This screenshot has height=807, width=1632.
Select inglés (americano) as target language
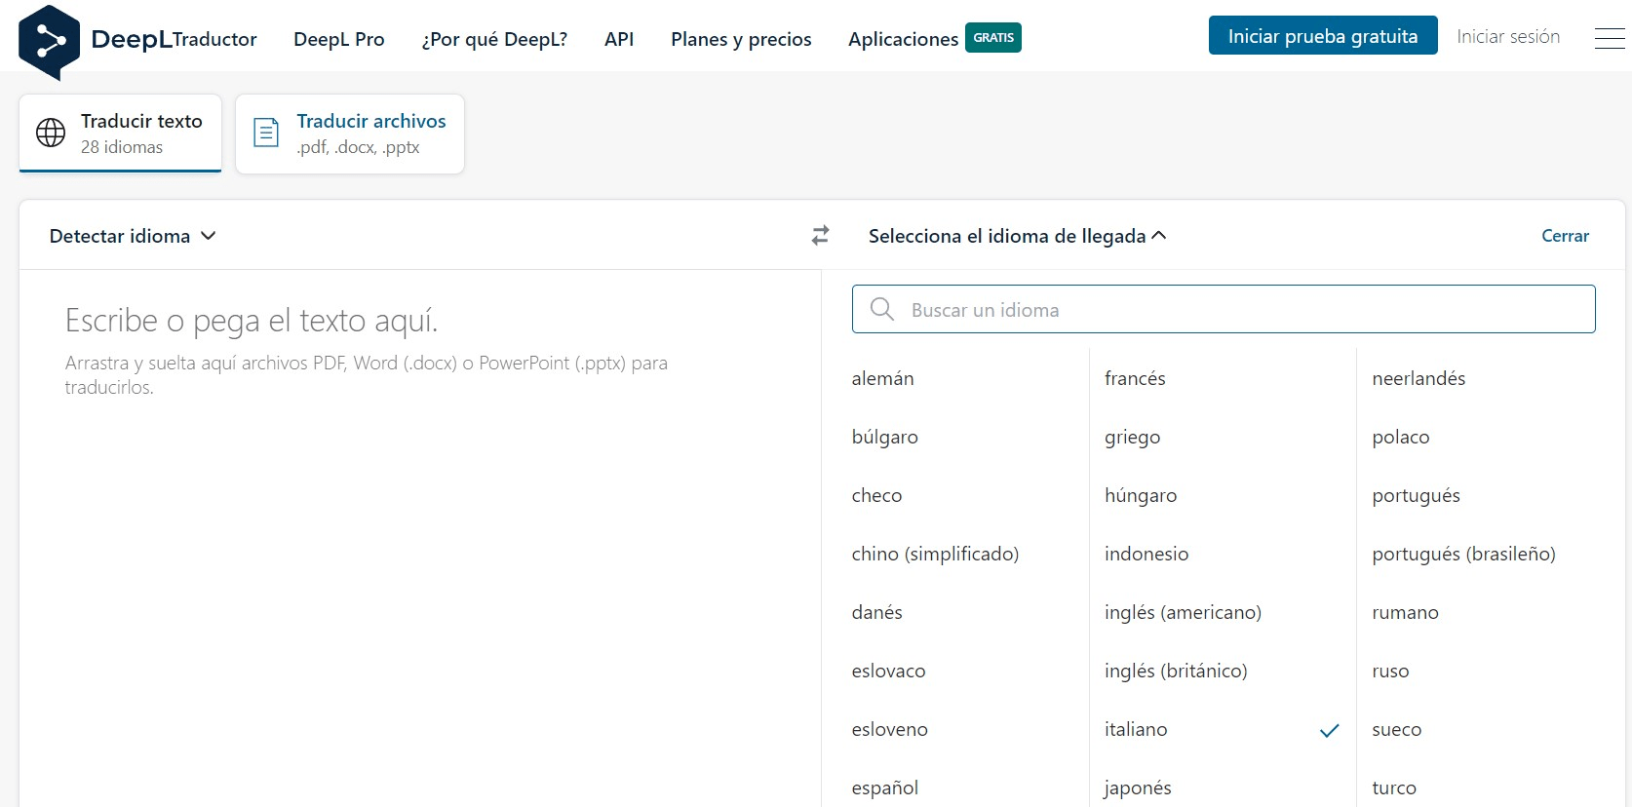pyautogui.click(x=1183, y=612)
